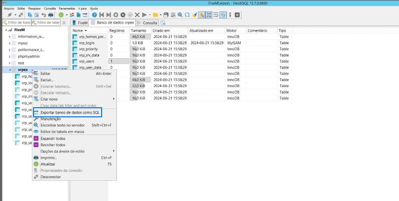Click the blue Help question icon
This screenshot has width=399, height=201.
point(94,15)
